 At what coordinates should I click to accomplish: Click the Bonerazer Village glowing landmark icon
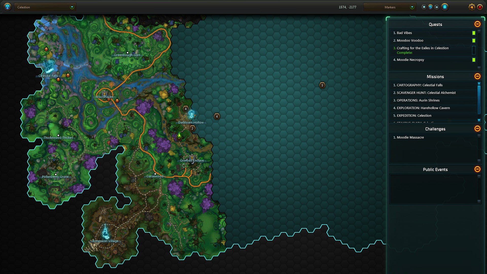[106, 232]
